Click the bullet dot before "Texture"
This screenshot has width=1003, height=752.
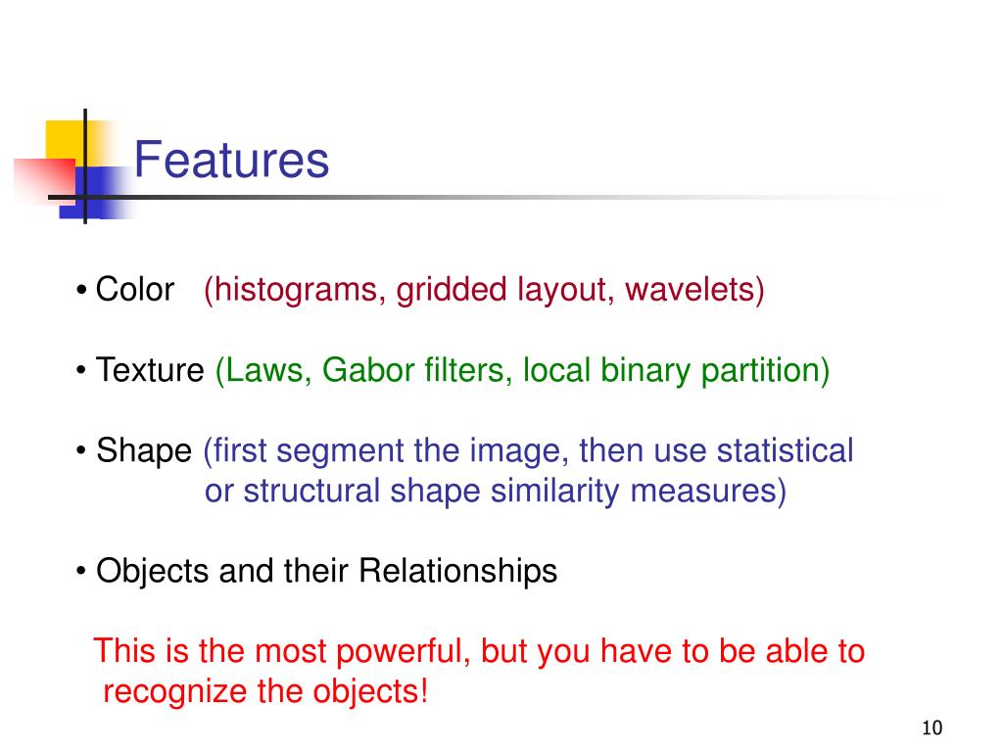point(82,372)
